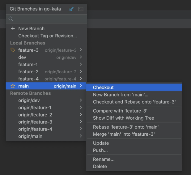Select Merge 'main' into 'feature-3'
191x175 pixels.
point(124,134)
